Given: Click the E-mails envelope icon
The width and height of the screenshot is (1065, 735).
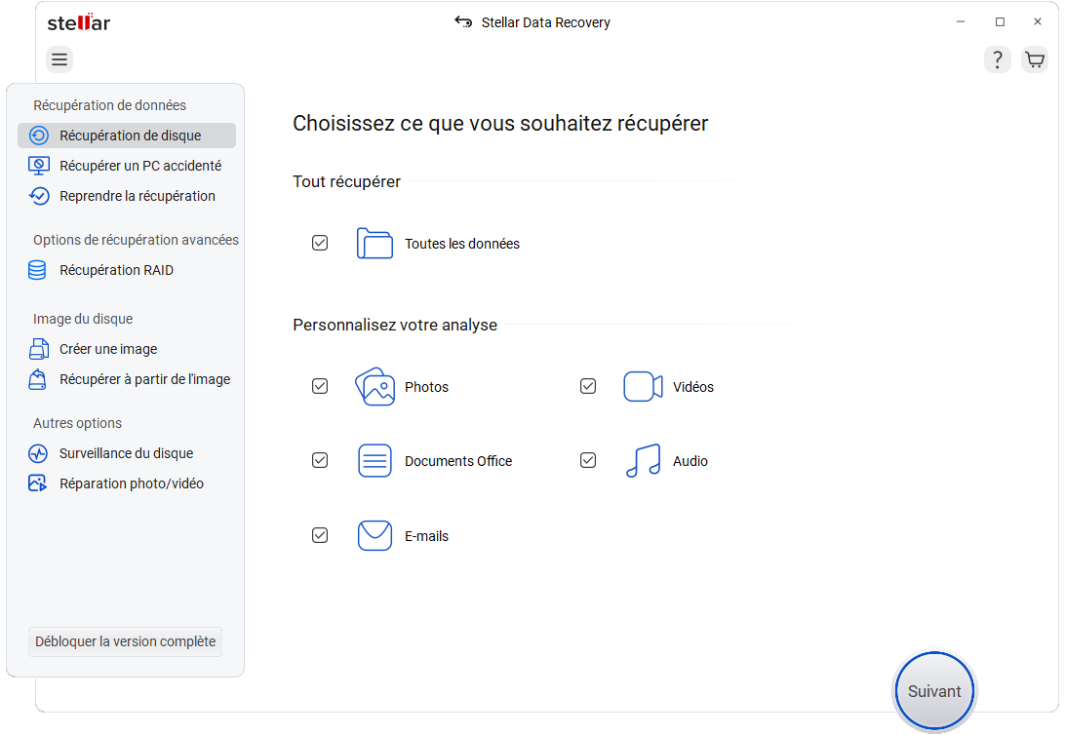Looking at the screenshot, I should (x=375, y=535).
